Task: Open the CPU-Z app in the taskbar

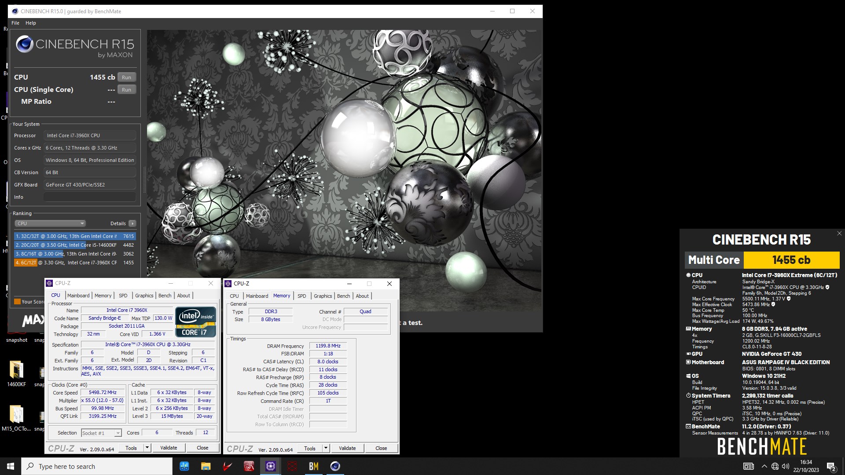Action: [x=270, y=466]
